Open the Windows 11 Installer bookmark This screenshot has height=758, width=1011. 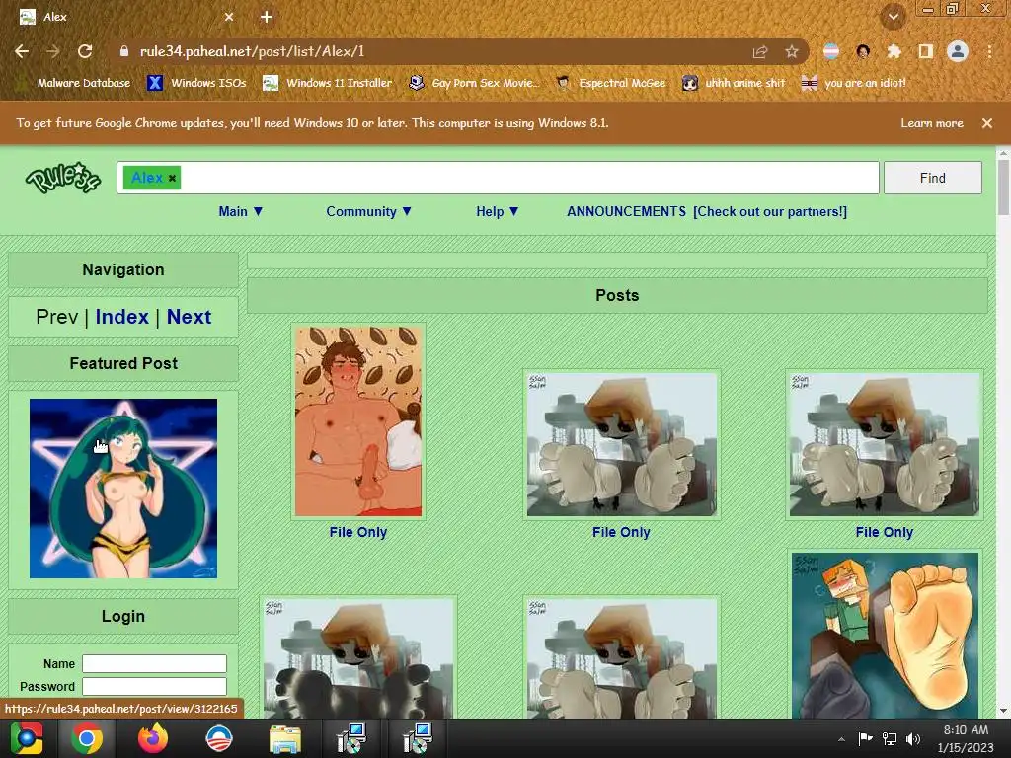coord(328,83)
